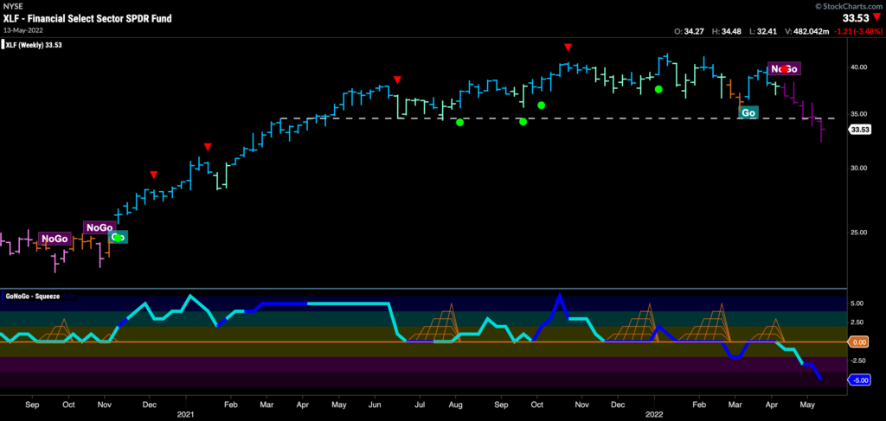886x421 pixels.
Task: Select the red triangle marker above January 2021 bars
Action: click(208, 147)
